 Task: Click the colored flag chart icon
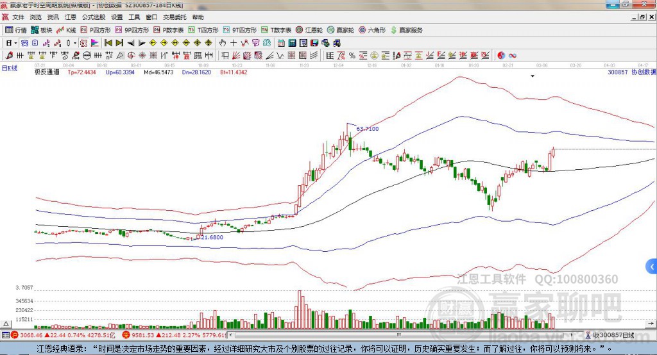click(95, 43)
